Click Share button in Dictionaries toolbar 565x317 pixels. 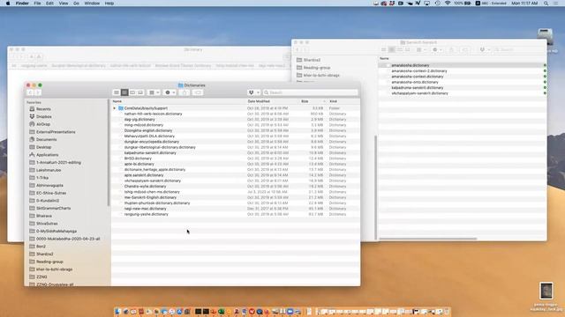(x=185, y=92)
